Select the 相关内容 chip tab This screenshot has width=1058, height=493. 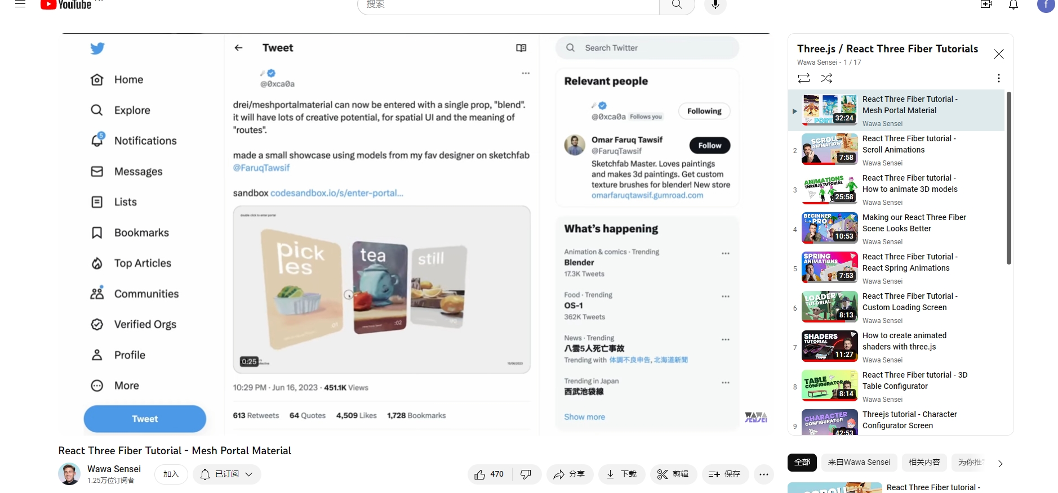point(924,462)
